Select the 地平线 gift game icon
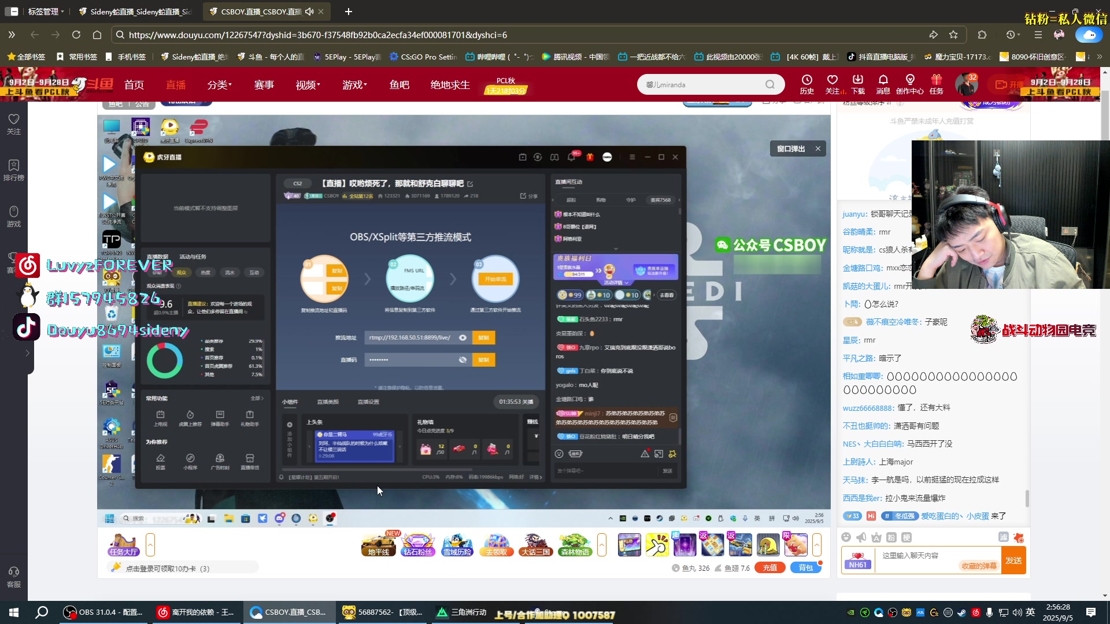Image resolution: width=1110 pixels, height=624 pixels. coord(379,545)
